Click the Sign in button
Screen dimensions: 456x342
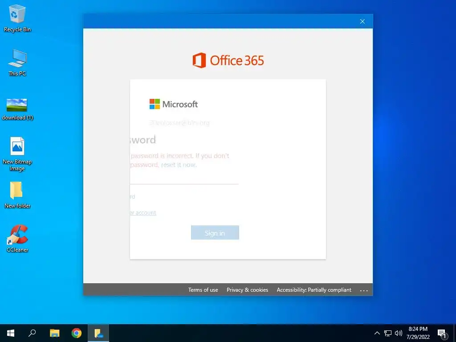tap(215, 232)
